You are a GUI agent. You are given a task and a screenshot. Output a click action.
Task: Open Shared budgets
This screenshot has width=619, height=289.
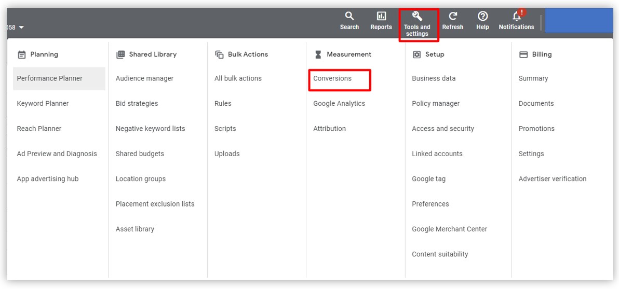(140, 154)
